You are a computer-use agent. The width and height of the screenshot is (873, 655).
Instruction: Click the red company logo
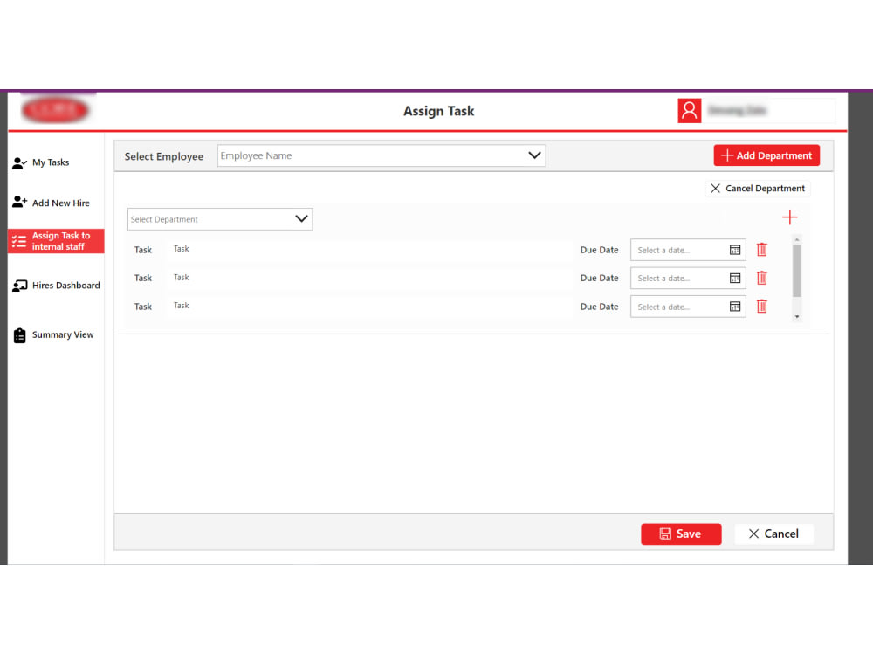(54, 110)
